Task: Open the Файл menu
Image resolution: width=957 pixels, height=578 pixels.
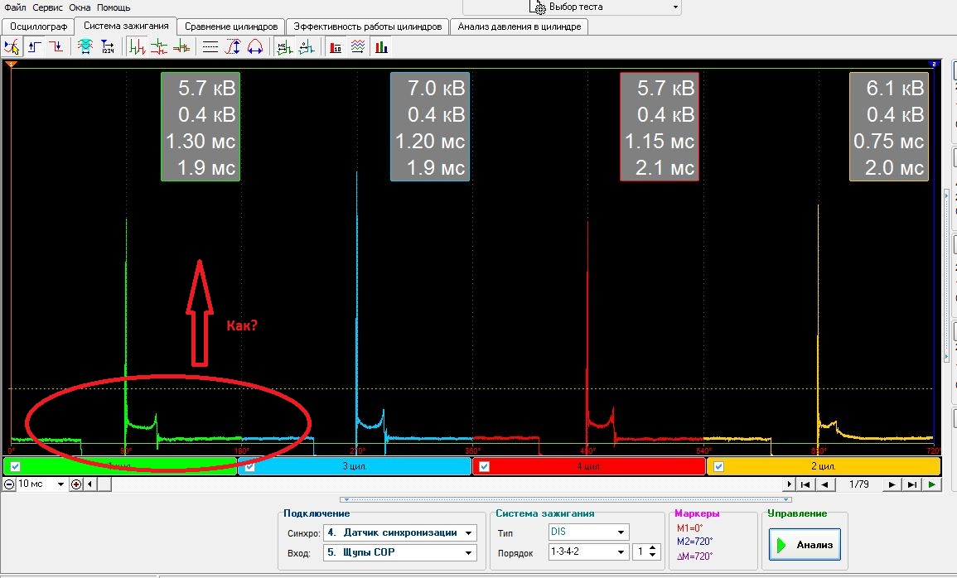Action: coord(15,7)
